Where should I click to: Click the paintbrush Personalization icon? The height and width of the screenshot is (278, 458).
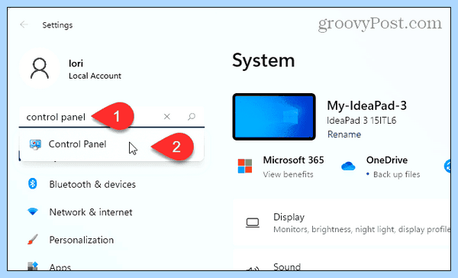(32, 239)
